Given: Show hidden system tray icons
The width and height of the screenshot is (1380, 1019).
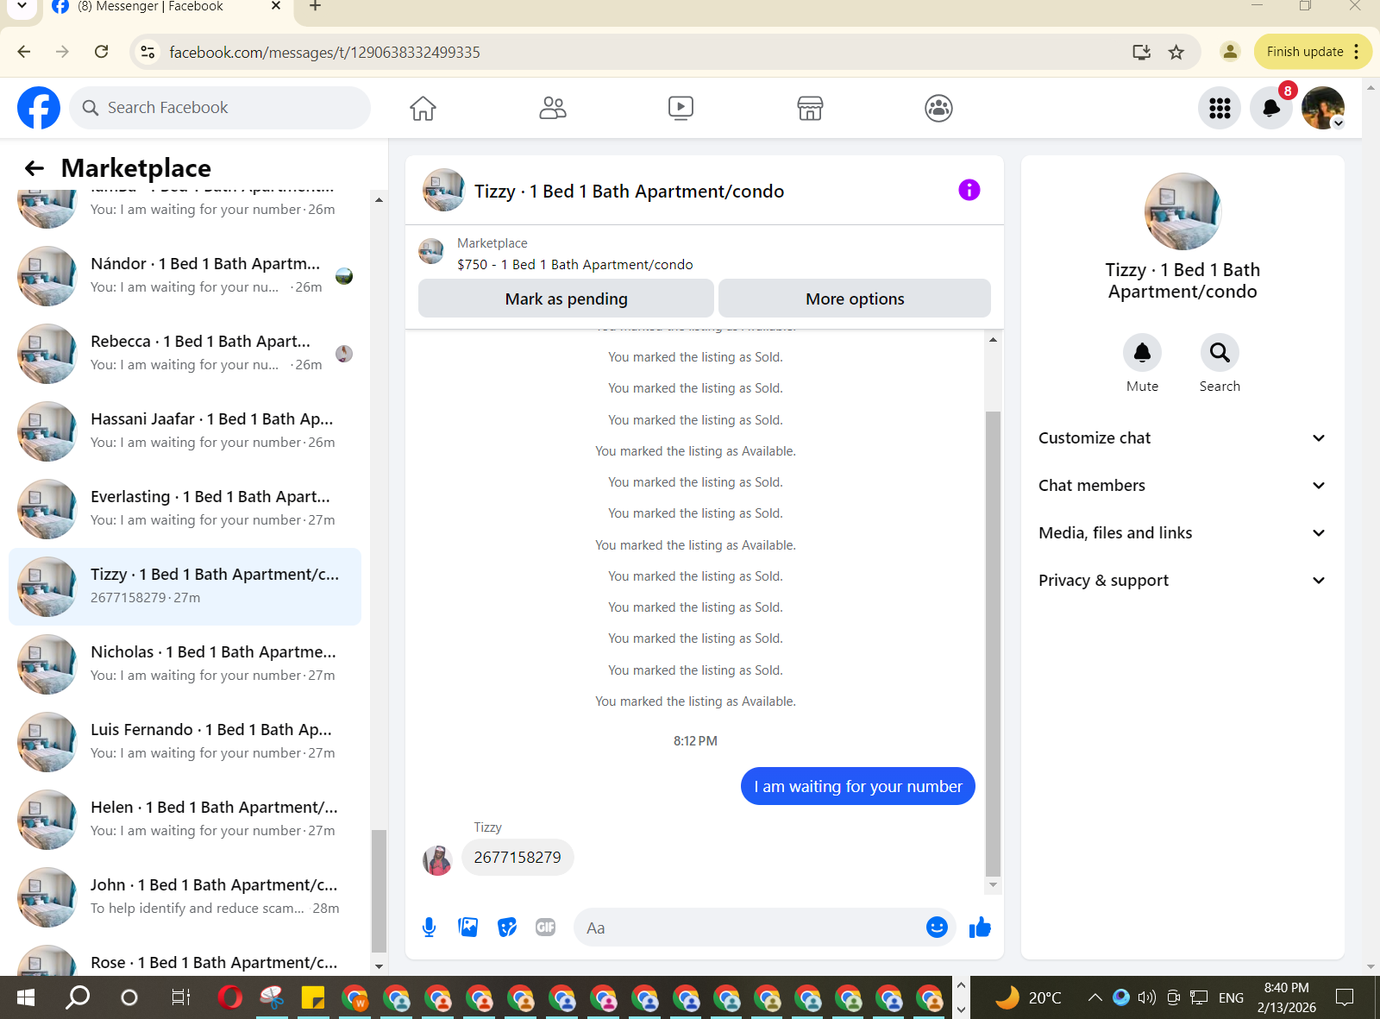Looking at the screenshot, I should point(1095,997).
